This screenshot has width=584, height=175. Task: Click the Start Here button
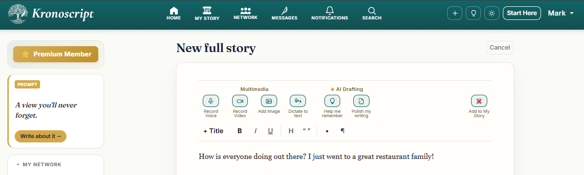tap(522, 13)
